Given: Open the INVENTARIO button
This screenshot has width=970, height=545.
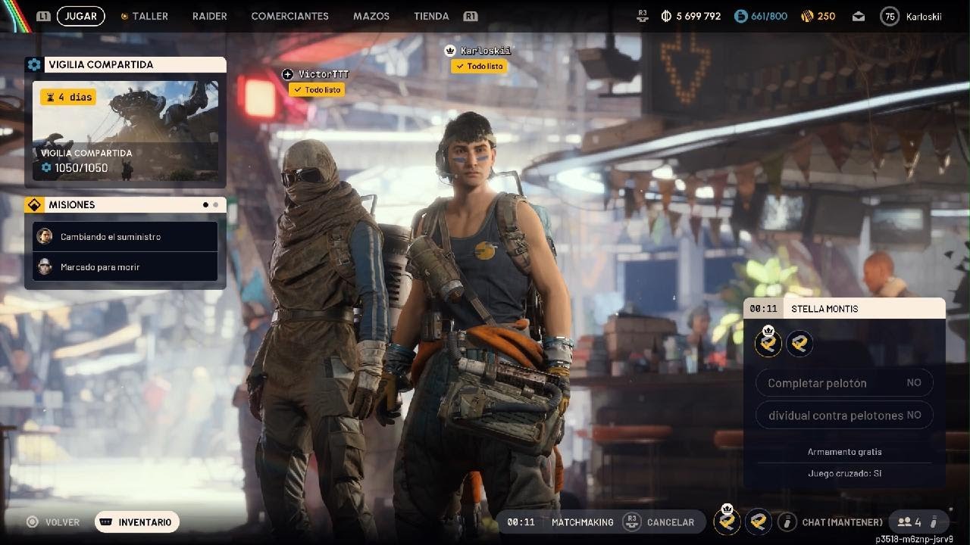Looking at the screenshot, I should pyautogui.click(x=137, y=522).
